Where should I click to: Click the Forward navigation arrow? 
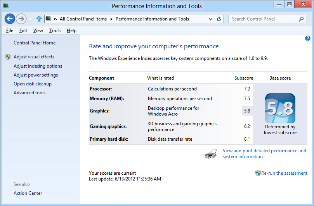click(21, 19)
